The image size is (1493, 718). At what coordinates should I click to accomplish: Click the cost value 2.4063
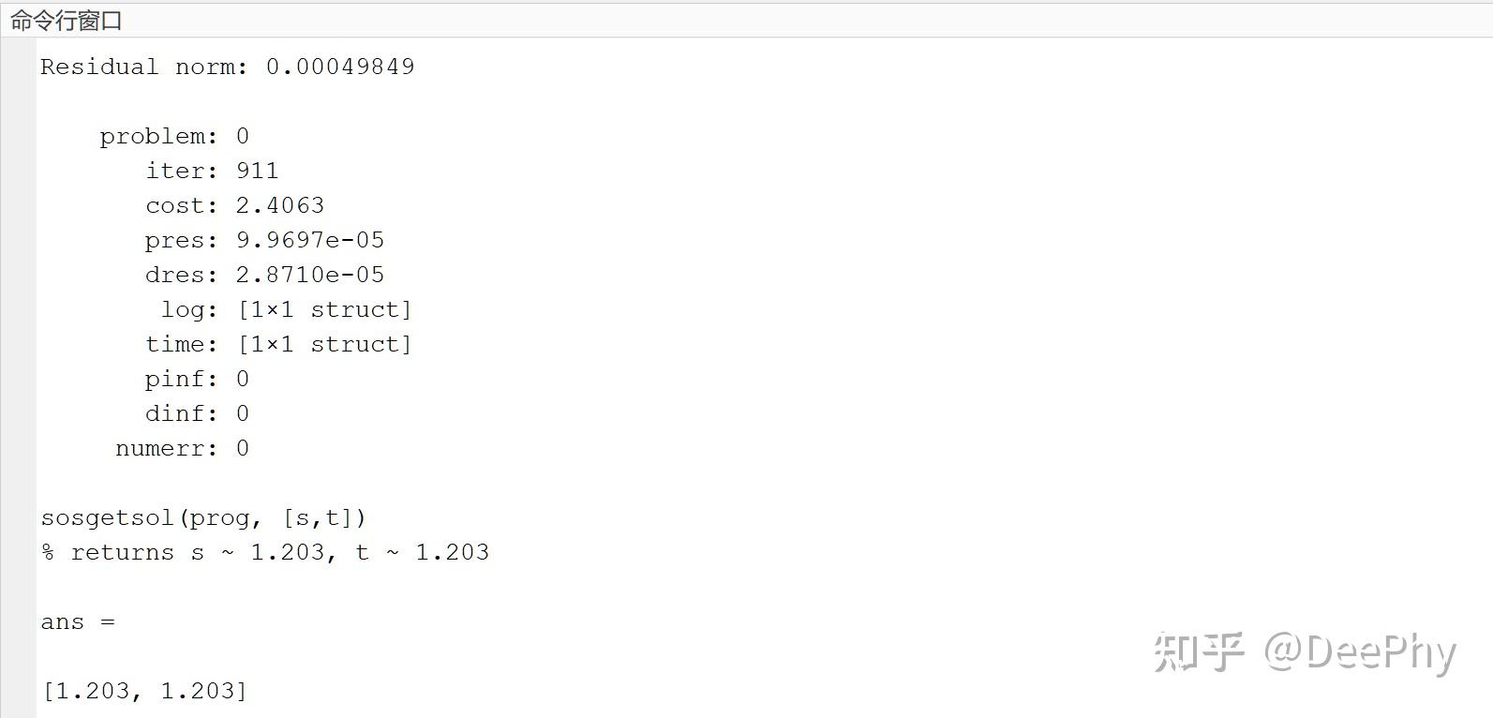pos(279,205)
